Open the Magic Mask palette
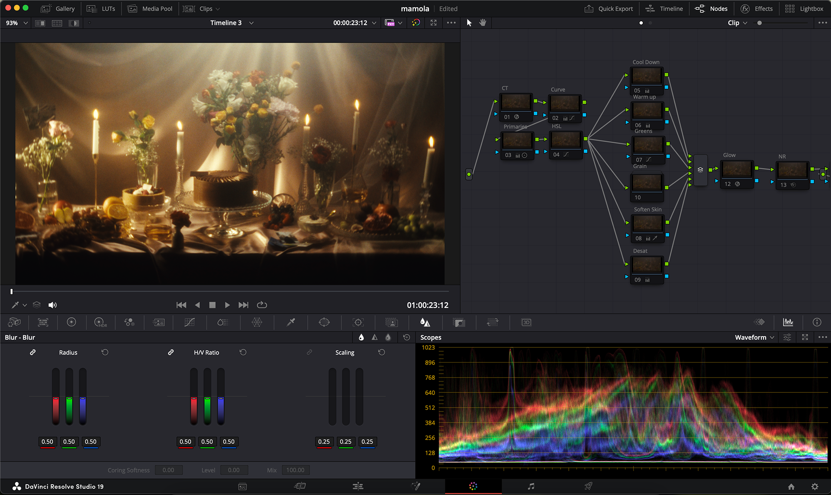The image size is (831, 495). (391, 322)
